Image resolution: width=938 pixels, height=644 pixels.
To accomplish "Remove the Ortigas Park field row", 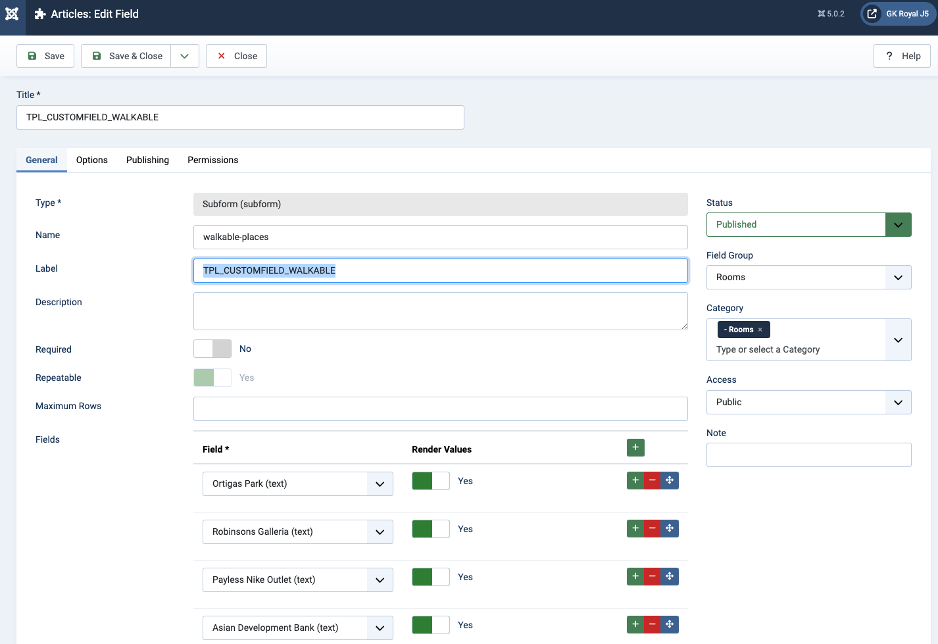I will (652, 481).
